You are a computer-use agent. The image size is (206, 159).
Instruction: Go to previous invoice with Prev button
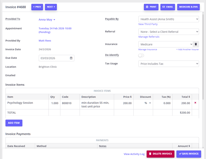(x=37, y=7)
